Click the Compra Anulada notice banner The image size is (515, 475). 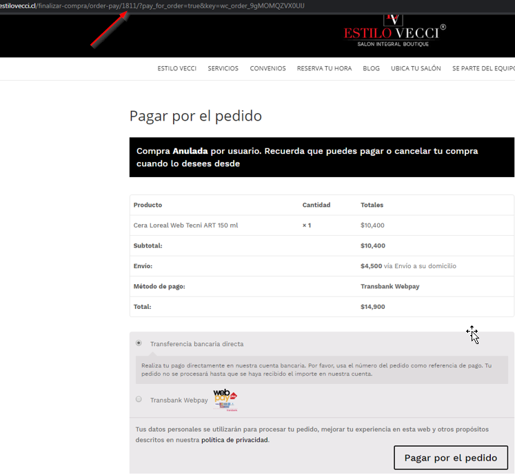coord(321,157)
